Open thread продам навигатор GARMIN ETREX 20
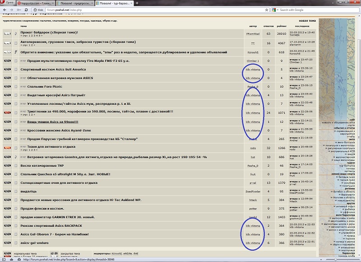Image resolution: width=361 pixels, height=262 pixels. click(x=58, y=217)
